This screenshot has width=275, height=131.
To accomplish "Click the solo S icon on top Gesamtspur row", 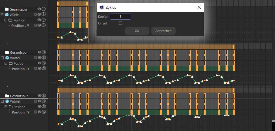I will 43,9.
